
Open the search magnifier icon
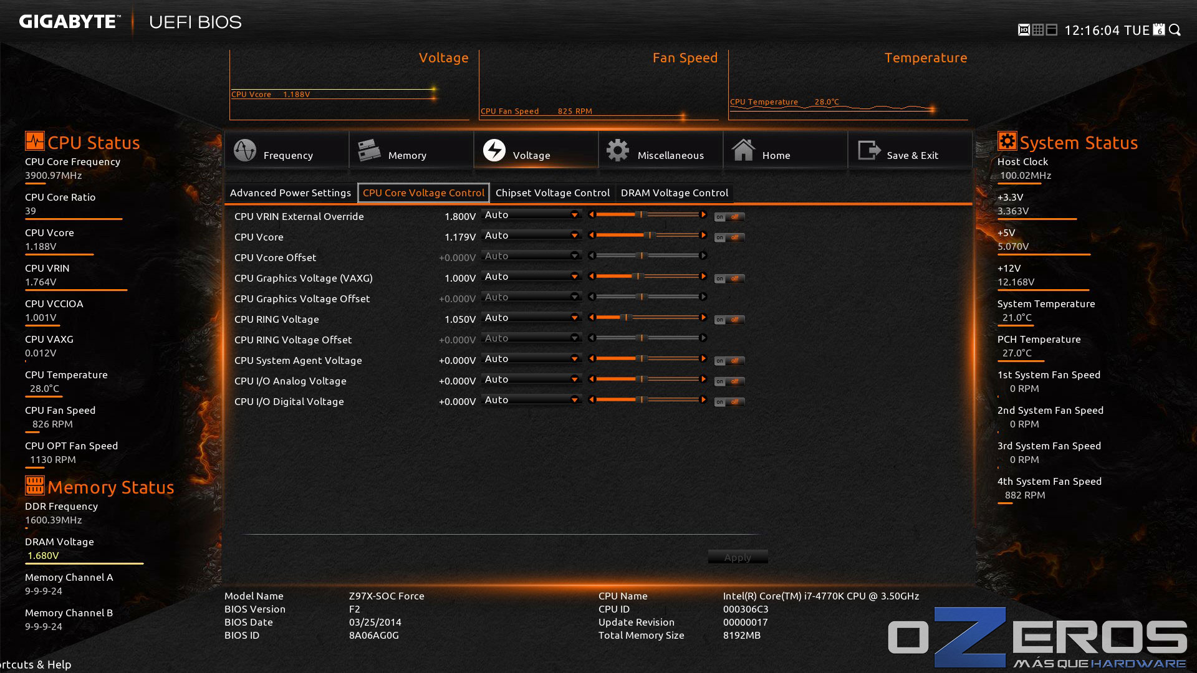(1175, 30)
